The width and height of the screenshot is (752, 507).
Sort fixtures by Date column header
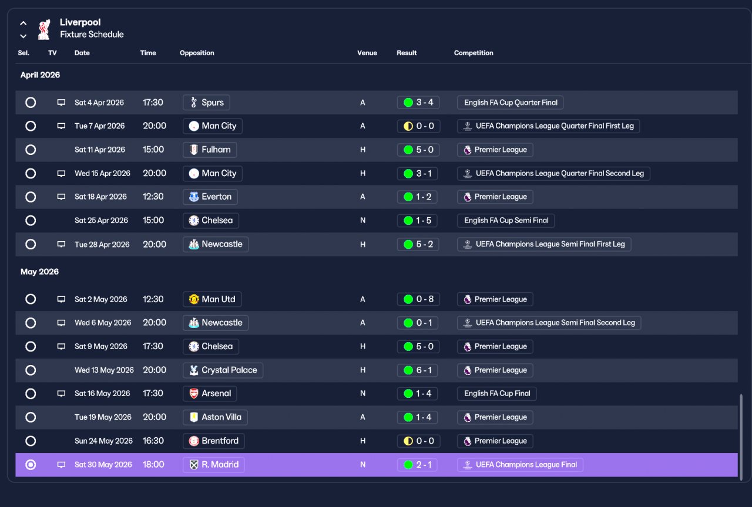click(x=82, y=53)
